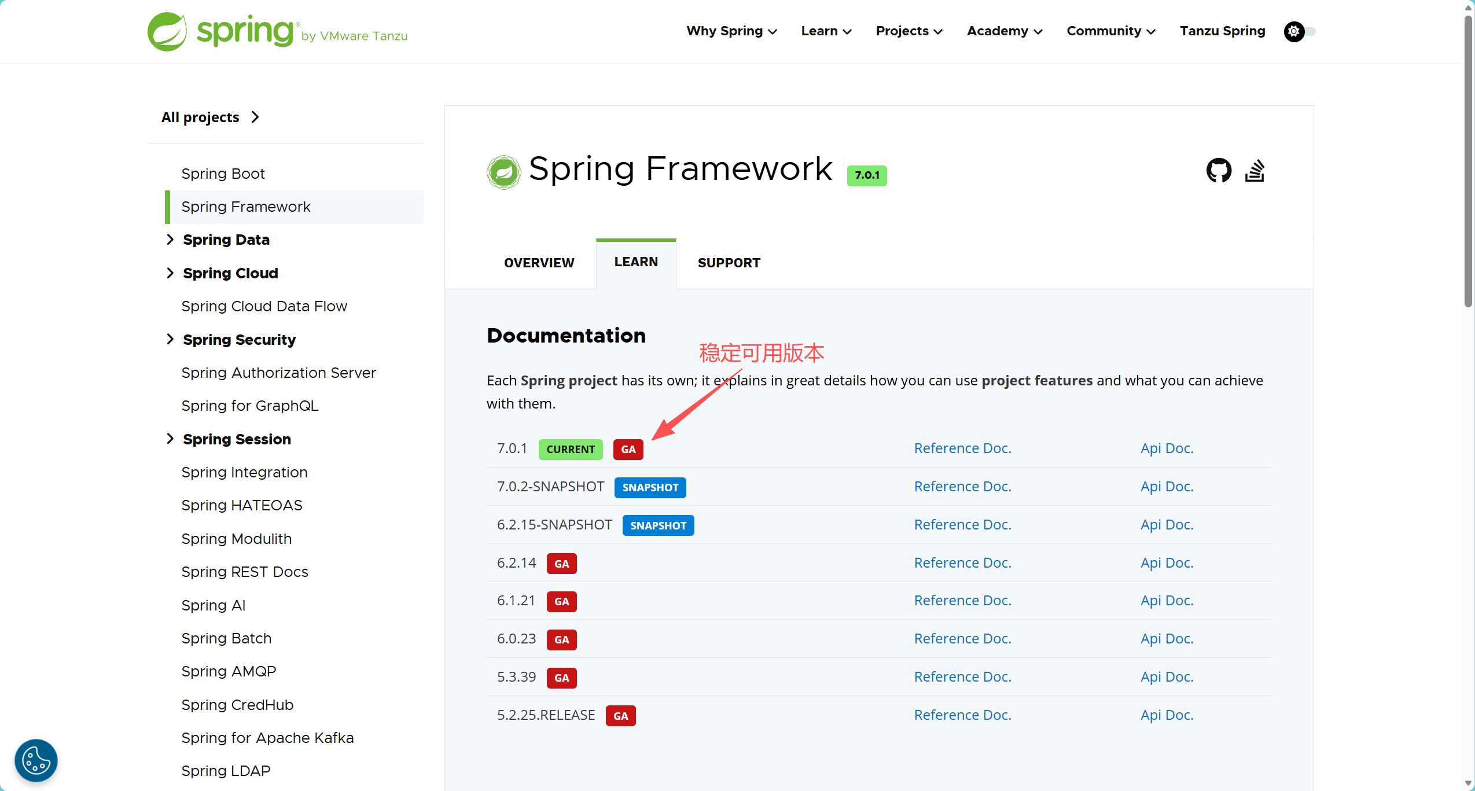Click the Spring Framework project logo icon
The image size is (1475, 791).
click(x=503, y=172)
